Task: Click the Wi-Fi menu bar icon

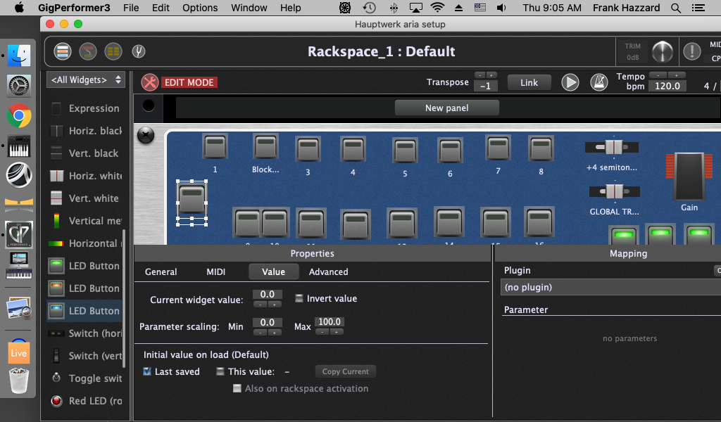Action: (437, 8)
